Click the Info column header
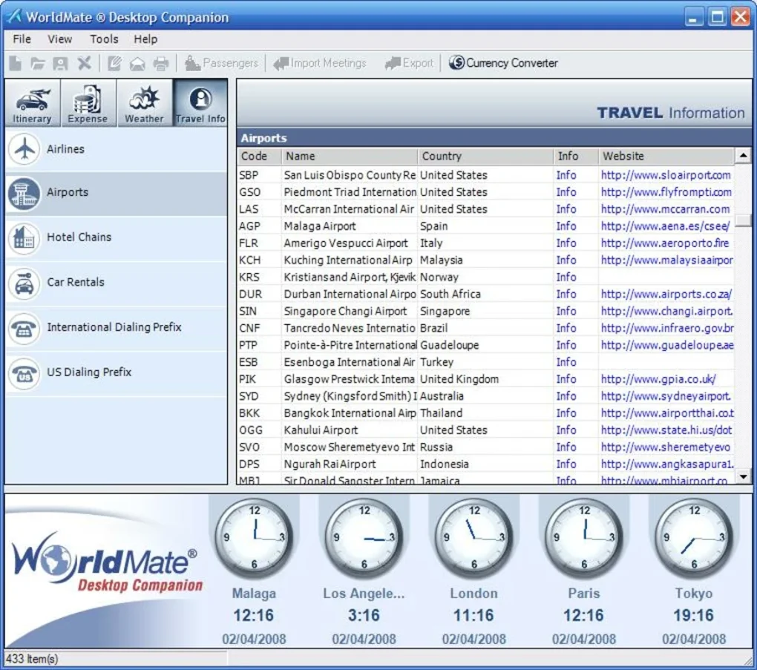 (577, 157)
